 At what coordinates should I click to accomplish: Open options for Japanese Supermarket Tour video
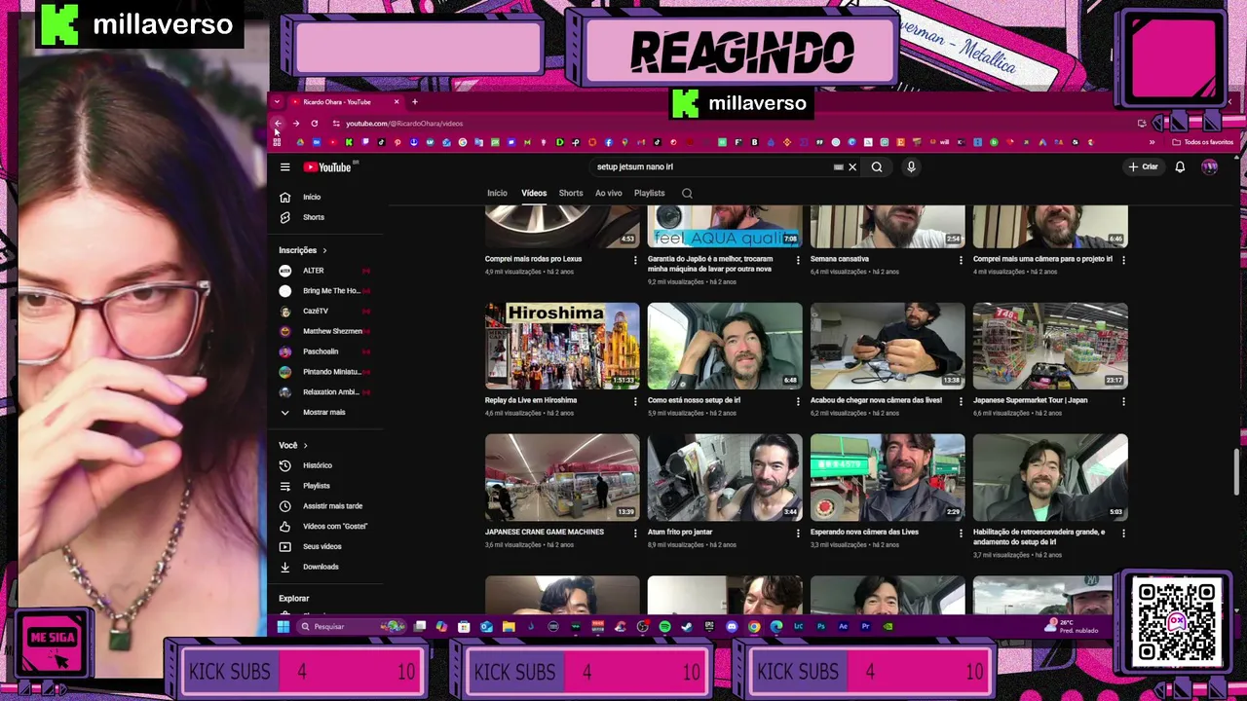click(x=1123, y=401)
